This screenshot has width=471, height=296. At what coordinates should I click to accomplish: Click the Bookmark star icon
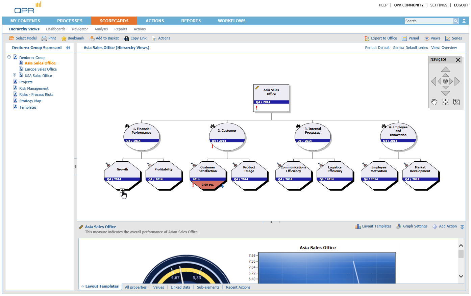pyautogui.click(x=64, y=38)
